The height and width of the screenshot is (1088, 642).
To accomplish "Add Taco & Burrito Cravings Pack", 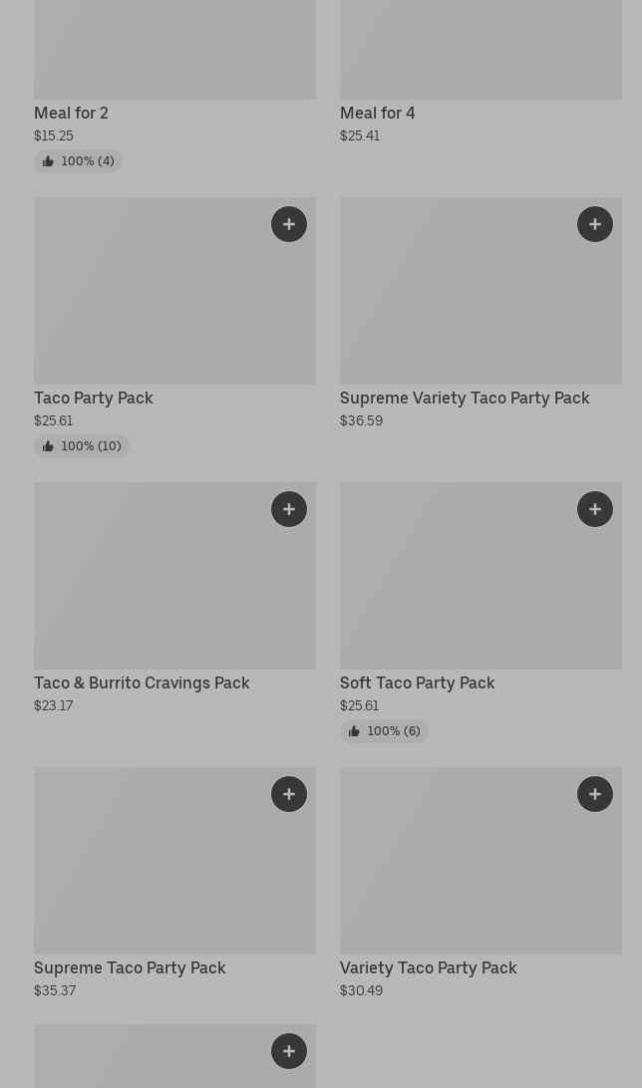I will point(289,509).
